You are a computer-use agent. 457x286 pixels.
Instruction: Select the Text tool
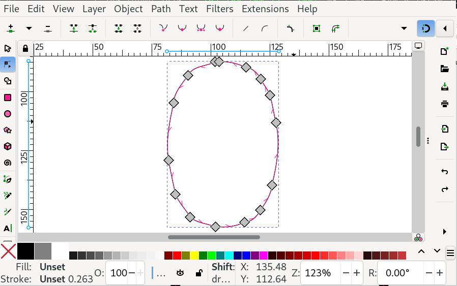[8, 228]
